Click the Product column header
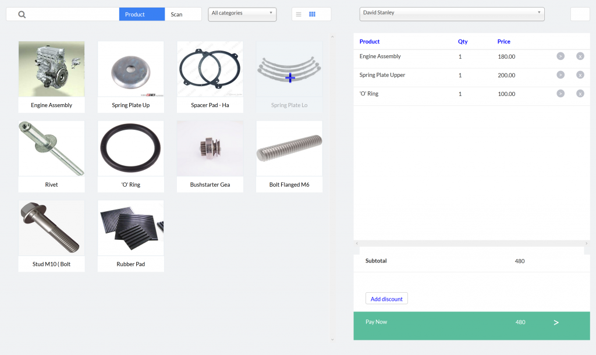596x355 pixels. (x=370, y=41)
